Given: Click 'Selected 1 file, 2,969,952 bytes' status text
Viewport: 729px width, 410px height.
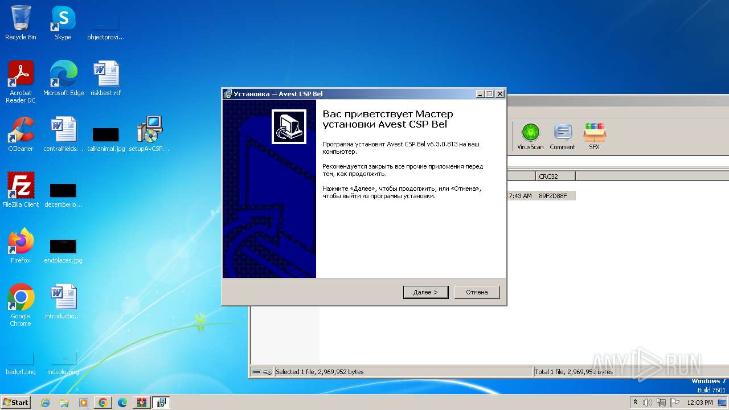Looking at the screenshot, I should point(320,372).
